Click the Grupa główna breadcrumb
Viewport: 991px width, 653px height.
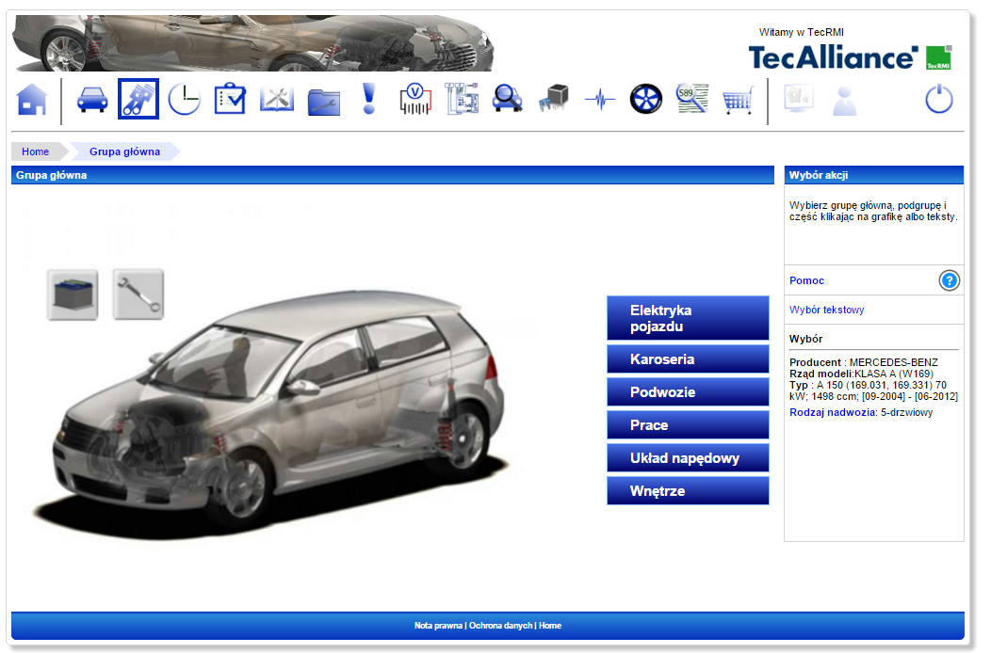tap(124, 151)
